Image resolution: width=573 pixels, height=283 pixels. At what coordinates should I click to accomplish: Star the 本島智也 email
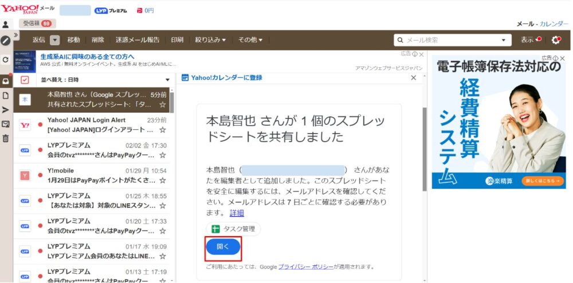pyautogui.click(x=163, y=104)
